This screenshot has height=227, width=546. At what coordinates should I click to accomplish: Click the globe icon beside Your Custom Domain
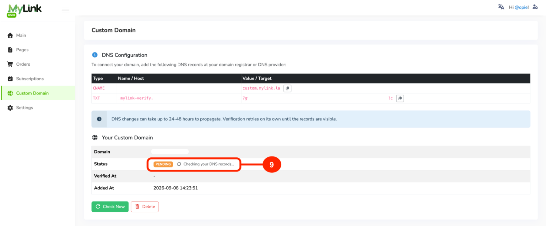95,137
